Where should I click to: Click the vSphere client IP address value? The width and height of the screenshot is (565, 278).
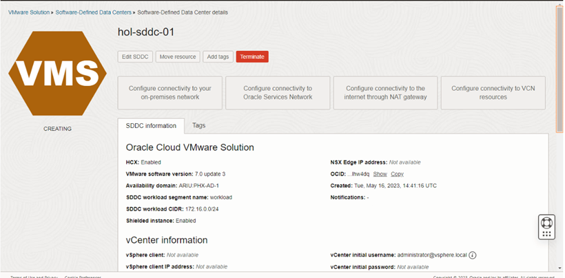(212, 267)
